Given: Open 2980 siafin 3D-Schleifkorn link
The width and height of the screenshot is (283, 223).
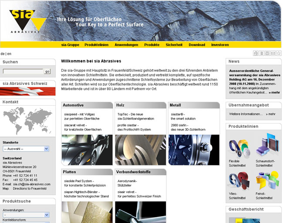Looking at the screenshot, I should pyautogui.click(x=188, y=127).
